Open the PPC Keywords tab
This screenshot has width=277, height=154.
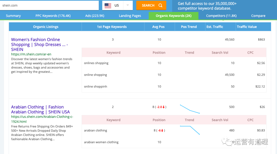pos(53,16)
